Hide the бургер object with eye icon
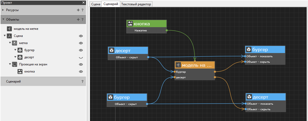Viewport: 308px width, 121px height. (81, 50)
